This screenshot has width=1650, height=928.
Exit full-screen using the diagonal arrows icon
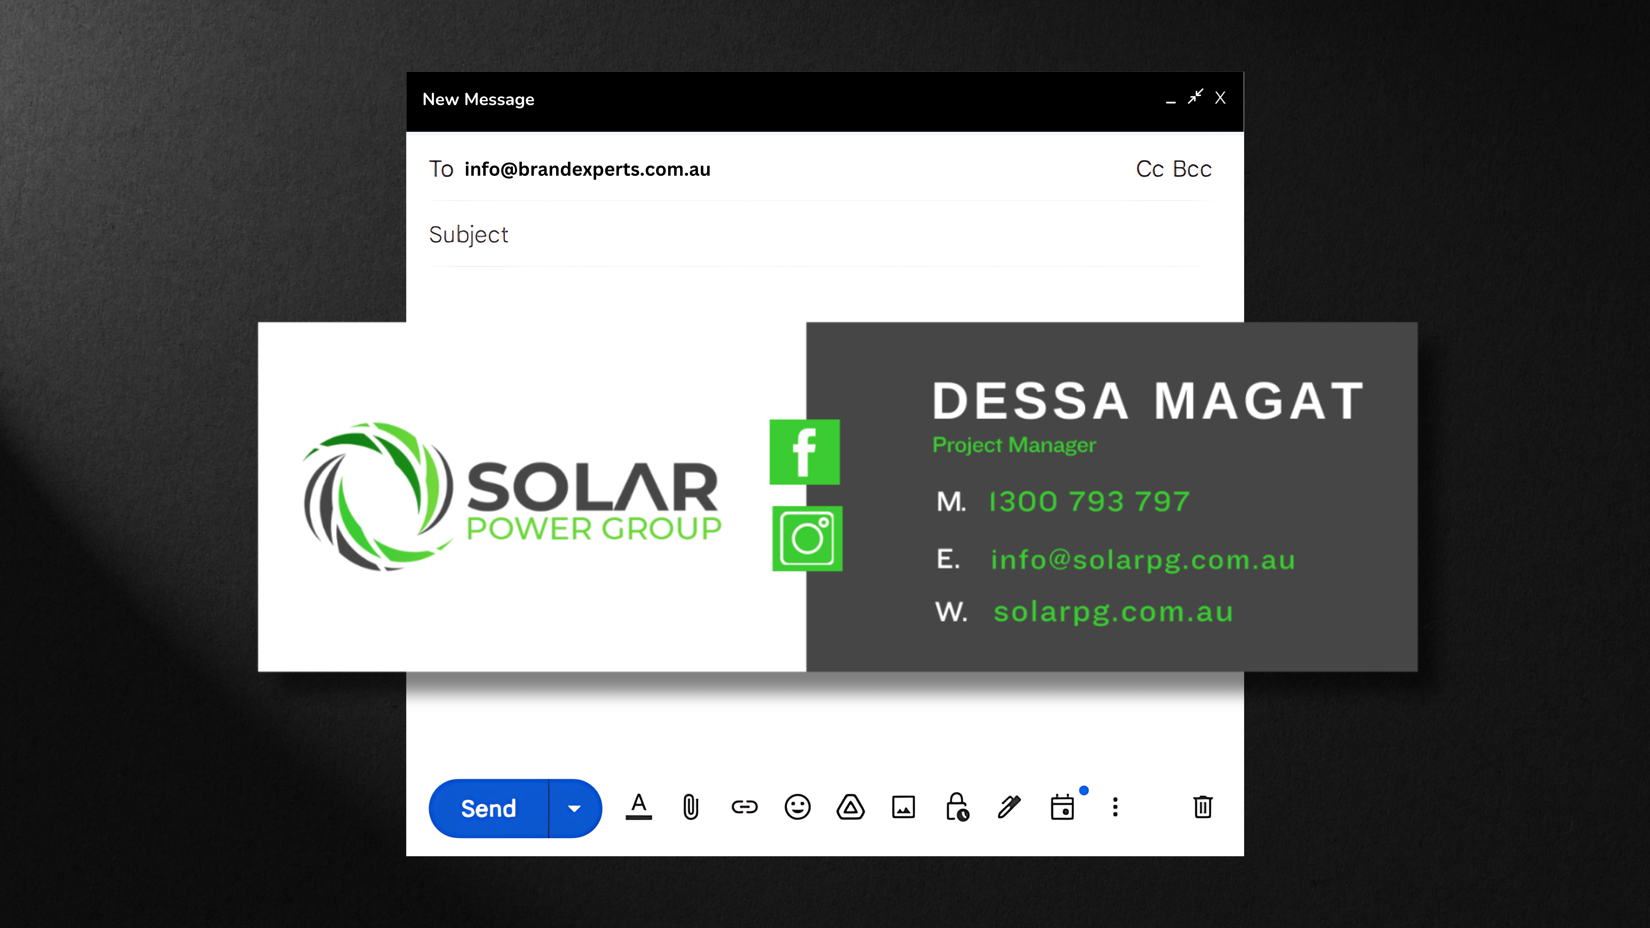[x=1195, y=97]
